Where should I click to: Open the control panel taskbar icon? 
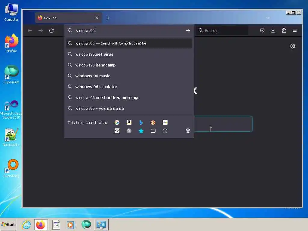[101, 224]
